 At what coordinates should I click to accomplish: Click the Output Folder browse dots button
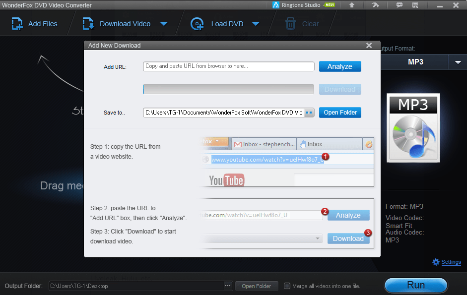coord(227,286)
